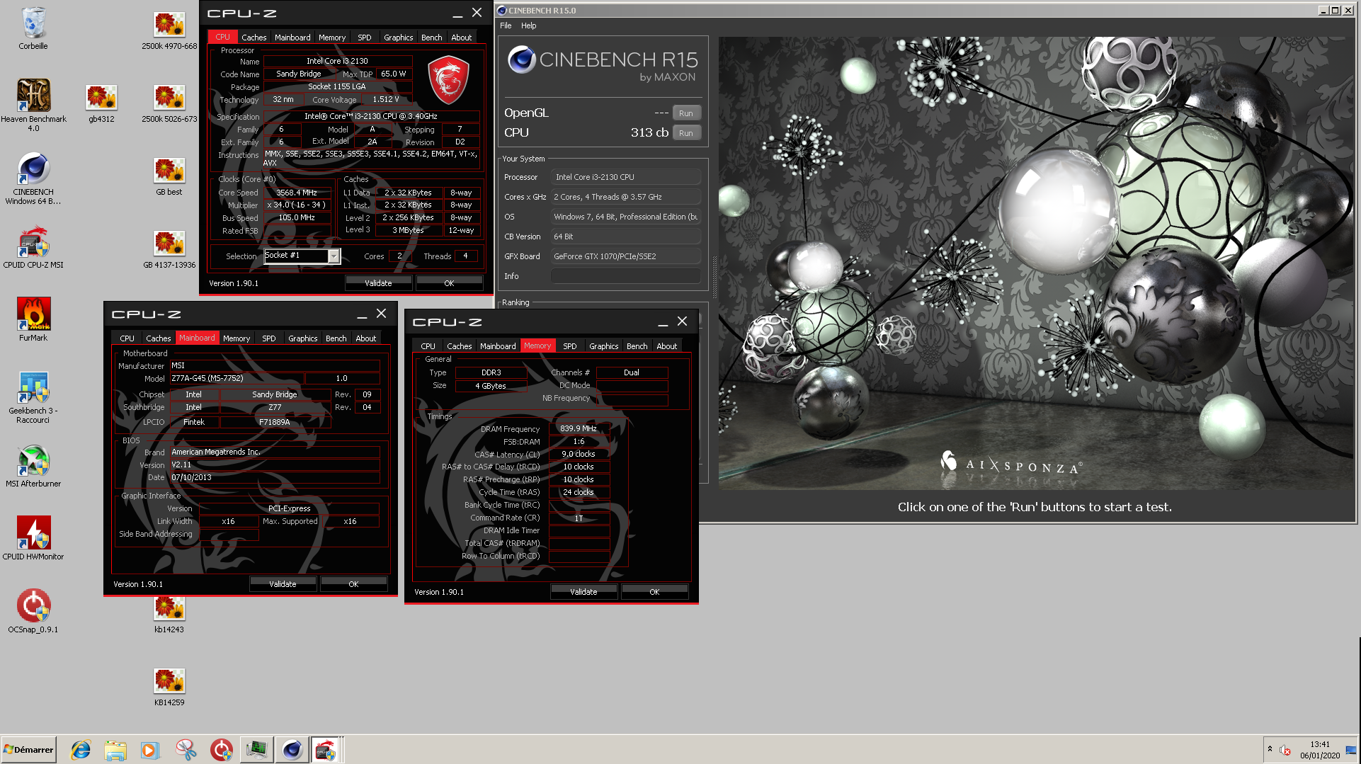Switch to the system monitor taskbar window
The width and height of the screenshot is (1361, 764).
click(256, 750)
